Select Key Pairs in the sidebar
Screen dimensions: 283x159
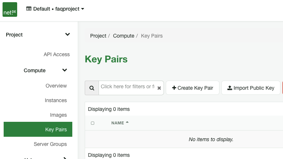point(38,129)
